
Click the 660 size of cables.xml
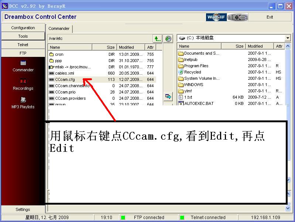111,73
